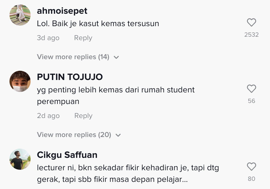Like ahmoisepet's comment with heart icon
Image resolution: width=270 pixels, height=189 pixels.
(x=251, y=23)
